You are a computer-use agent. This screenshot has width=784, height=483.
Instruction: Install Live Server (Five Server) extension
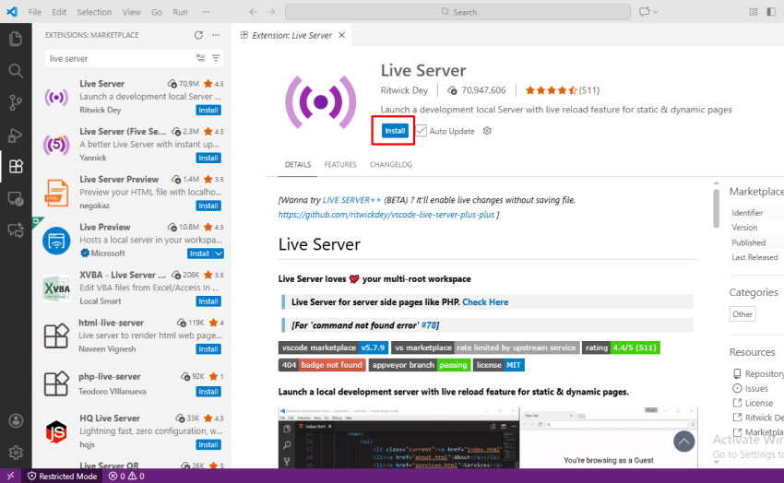click(208, 159)
